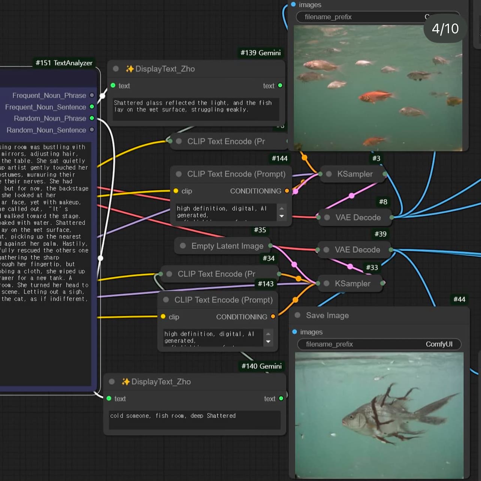The height and width of the screenshot is (481, 481).
Task: Click collapse dot on Empty Latent Image node
Action: (x=183, y=246)
